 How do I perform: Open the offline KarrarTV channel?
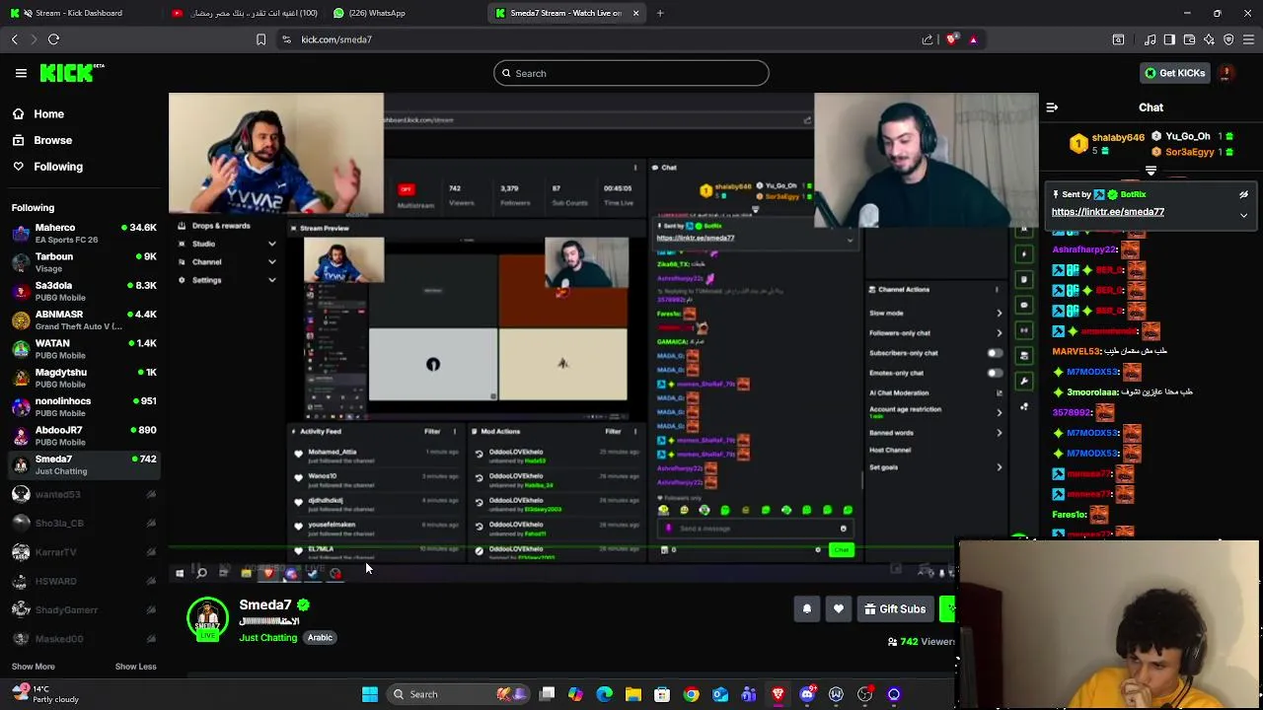coord(84,552)
